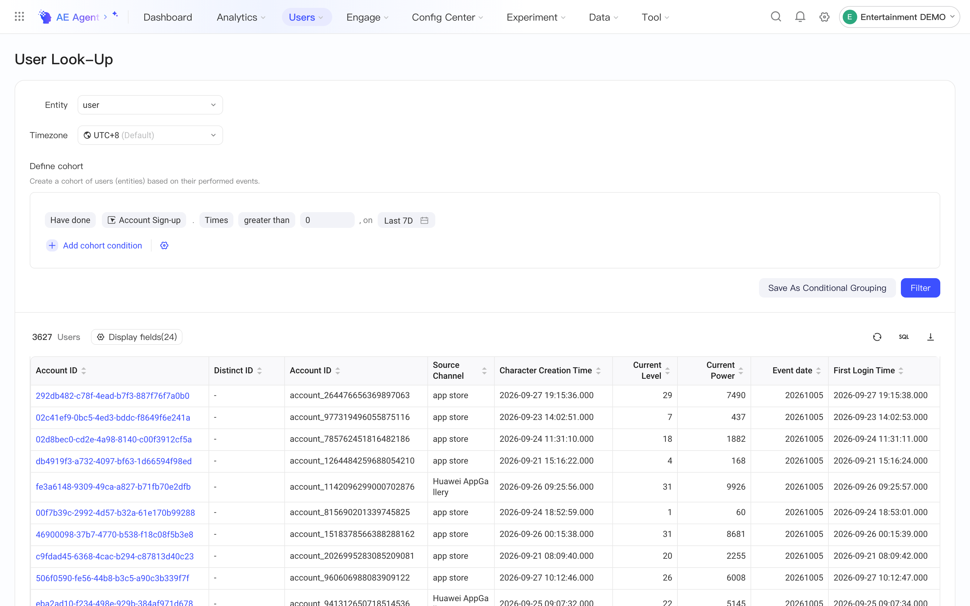Screen dimensions: 970x606
Task: Open settings gear in top bar
Action: [x=824, y=17]
